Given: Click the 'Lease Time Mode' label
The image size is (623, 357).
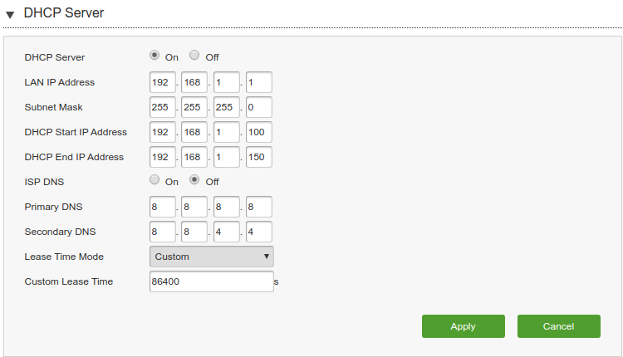Looking at the screenshot, I should point(64,257).
